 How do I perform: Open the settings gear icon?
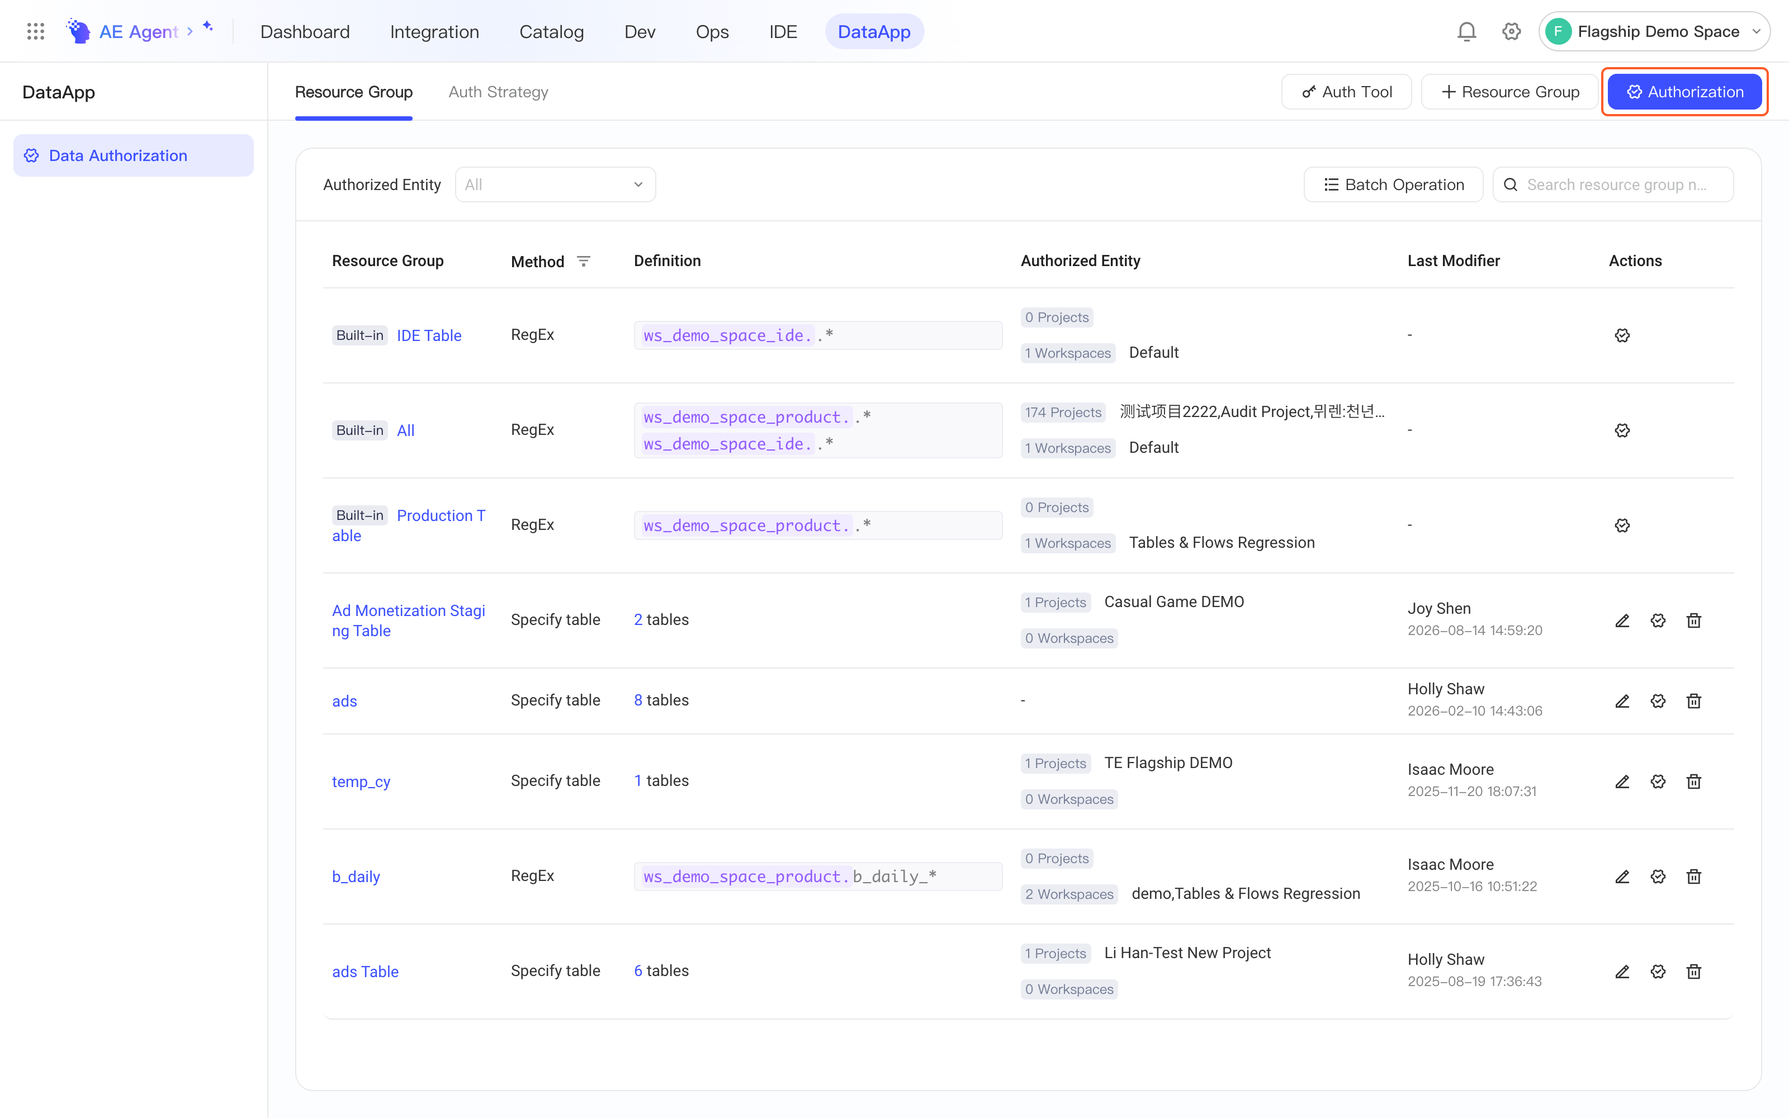click(x=1511, y=31)
